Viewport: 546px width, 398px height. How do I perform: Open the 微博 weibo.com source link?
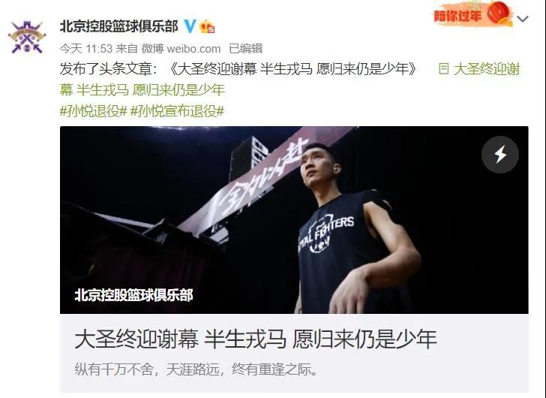[181, 49]
